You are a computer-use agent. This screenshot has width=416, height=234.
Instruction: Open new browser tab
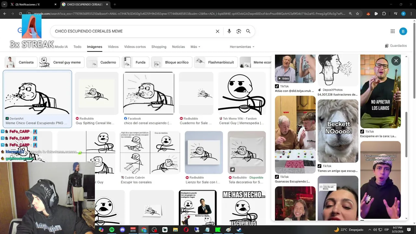[x=115, y=5]
